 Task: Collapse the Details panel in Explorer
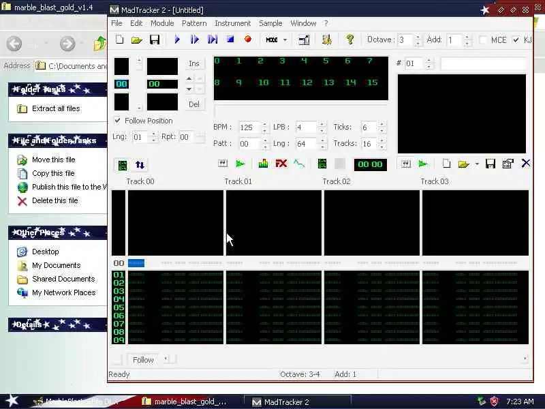click(58, 324)
